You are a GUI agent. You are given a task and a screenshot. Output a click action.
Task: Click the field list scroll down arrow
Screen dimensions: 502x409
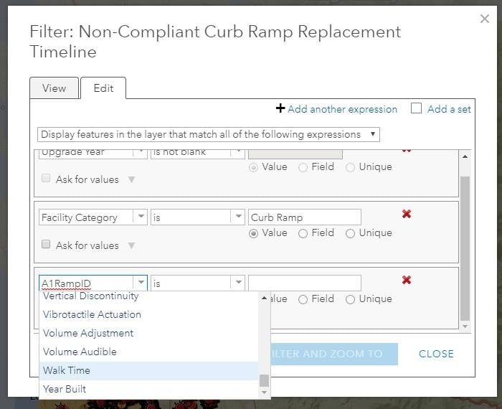264,392
